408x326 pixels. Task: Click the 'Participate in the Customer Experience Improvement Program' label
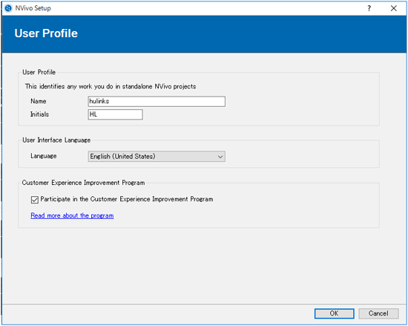tap(127, 199)
